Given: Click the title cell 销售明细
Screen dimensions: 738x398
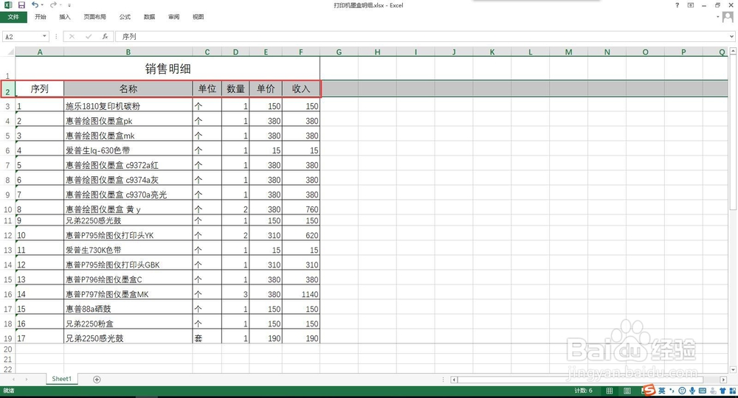Looking at the screenshot, I should [168, 69].
